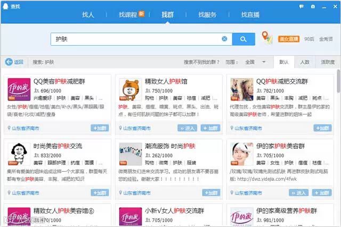Join 伊的家护肤美容群 with +加群
This screenshot has width=341, height=227.
[x=322, y=193]
